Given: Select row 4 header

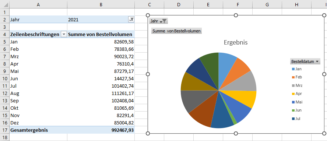Looking at the screenshot, I should pos(4,34).
